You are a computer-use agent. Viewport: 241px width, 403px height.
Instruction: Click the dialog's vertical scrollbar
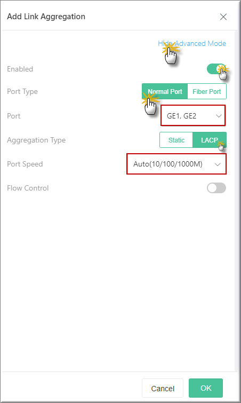pos(236,201)
